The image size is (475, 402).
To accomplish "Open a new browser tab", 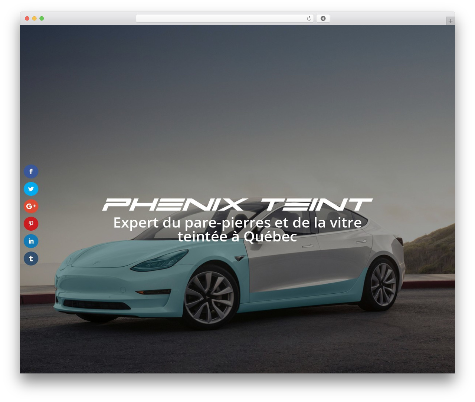I will pos(450,21).
